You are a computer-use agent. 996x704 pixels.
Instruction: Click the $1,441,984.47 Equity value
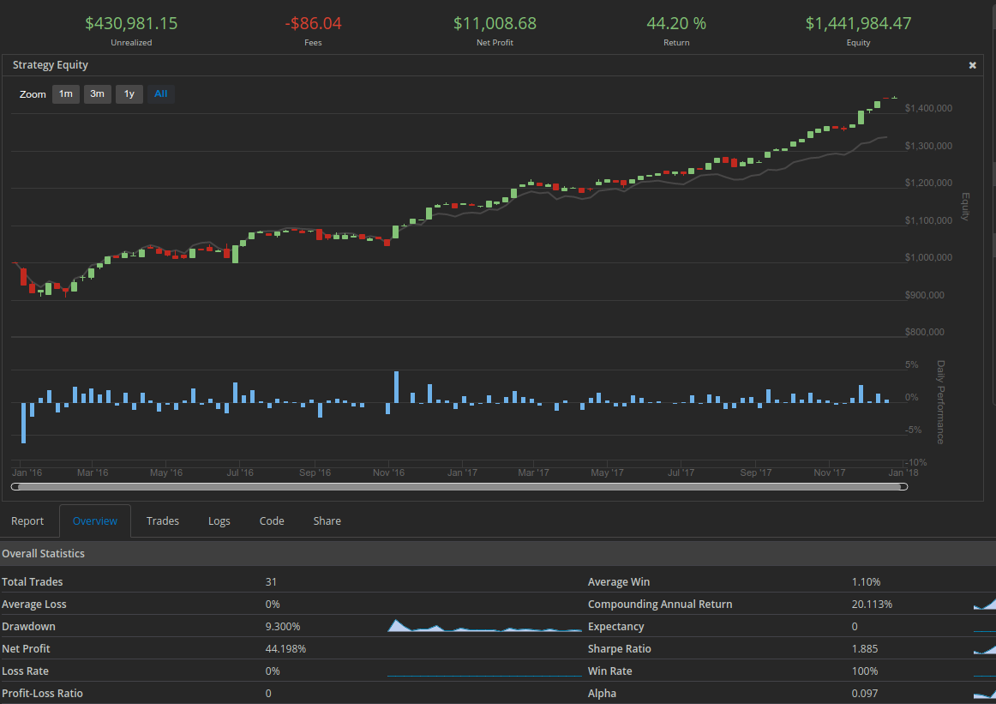(858, 23)
